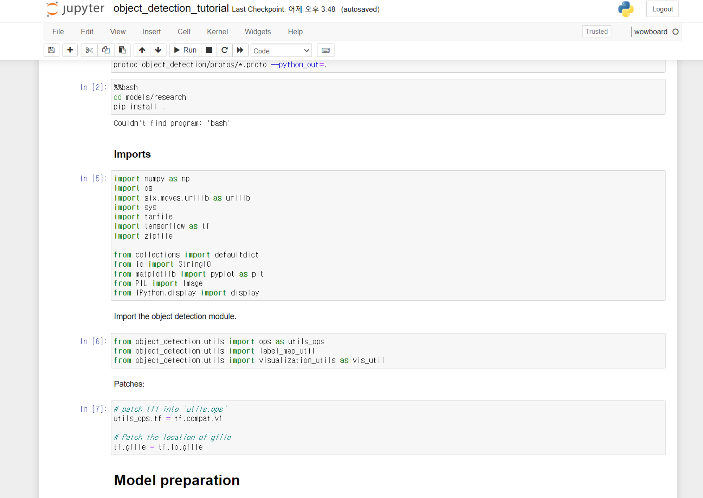Restart the kernel with the circular arrow
Screen dimensions: 703x498
pos(225,50)
